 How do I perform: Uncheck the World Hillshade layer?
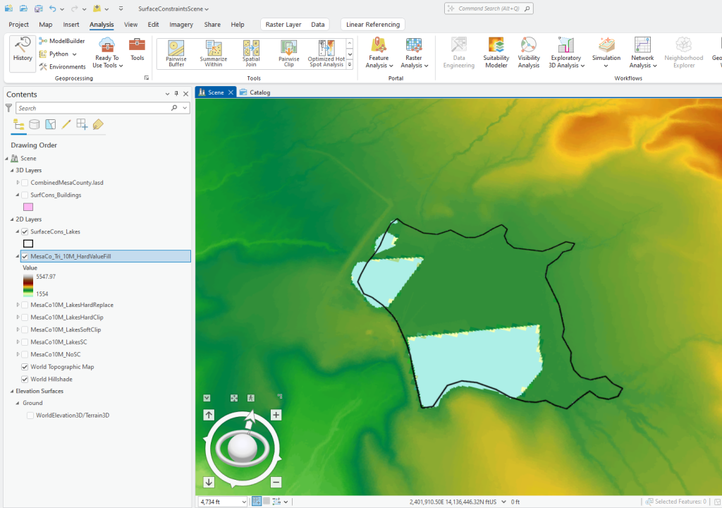[25, 379]
